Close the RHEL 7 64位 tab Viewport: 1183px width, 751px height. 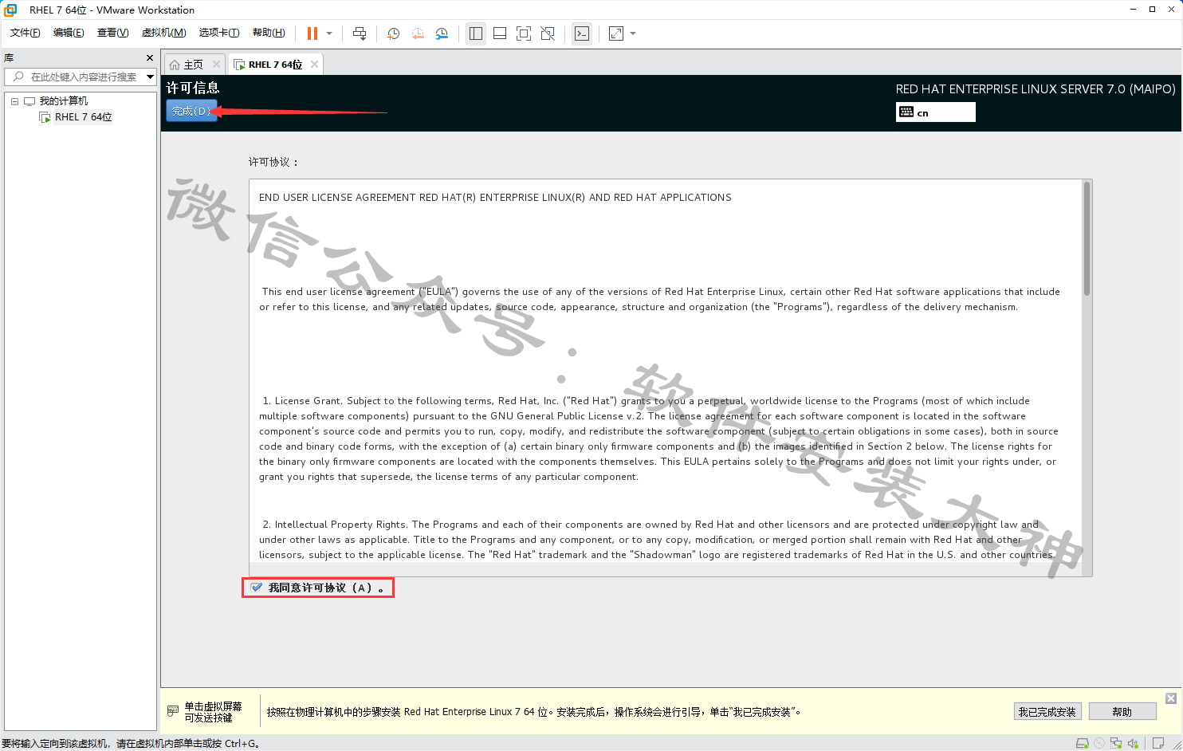coord(315,65)
